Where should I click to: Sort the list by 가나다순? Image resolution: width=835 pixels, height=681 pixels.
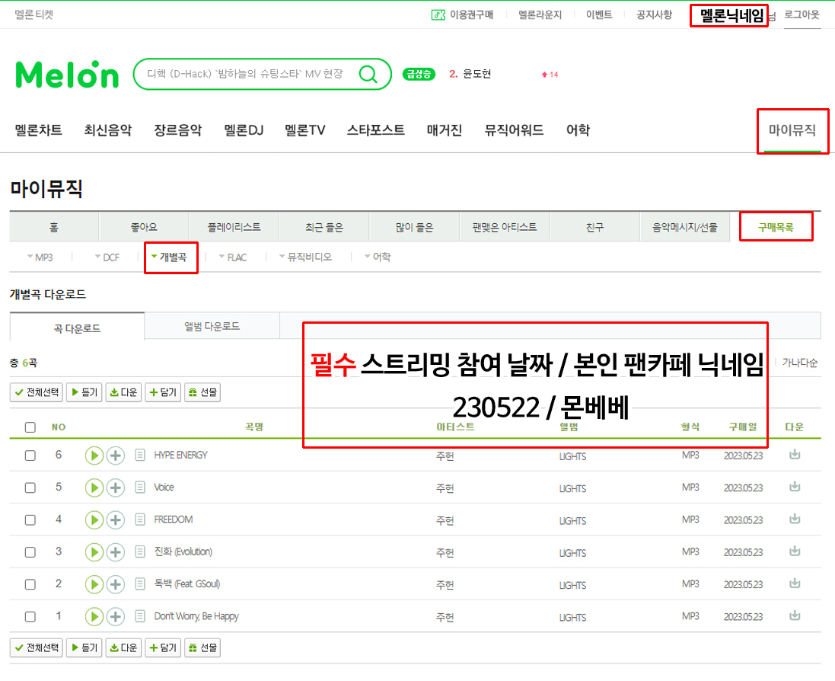800,363
